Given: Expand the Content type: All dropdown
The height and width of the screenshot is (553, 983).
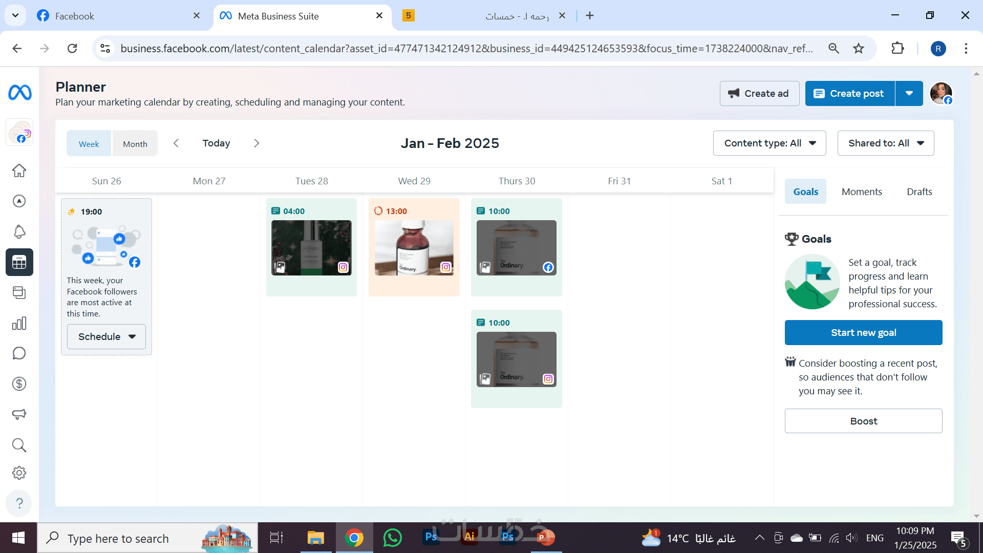Looking at the screenshot, I should (x=769, y=143).
